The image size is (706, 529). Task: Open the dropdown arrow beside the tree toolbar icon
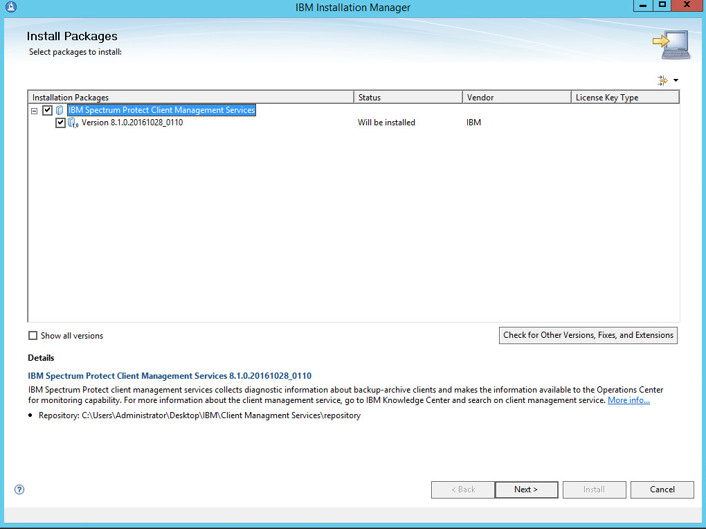pos(676,81)
